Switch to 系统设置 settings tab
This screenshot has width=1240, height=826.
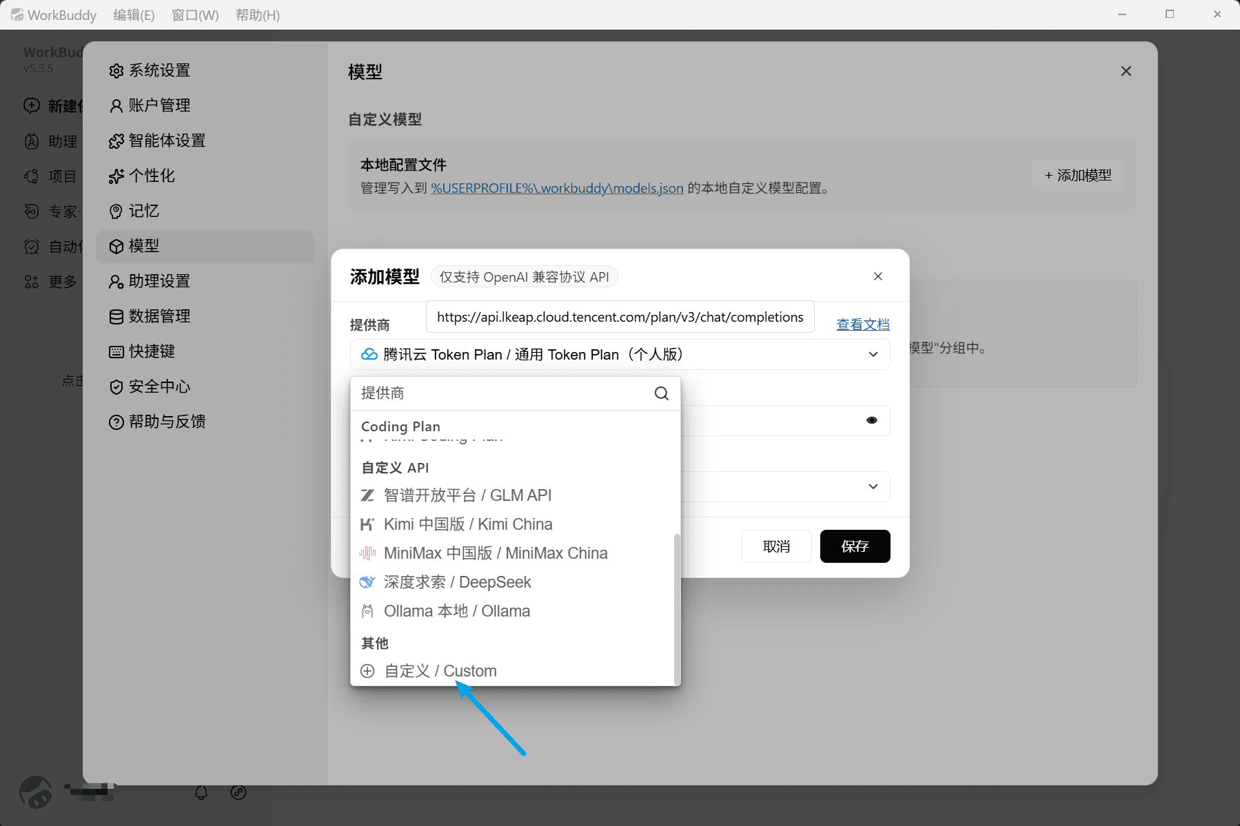coord(205,71)
